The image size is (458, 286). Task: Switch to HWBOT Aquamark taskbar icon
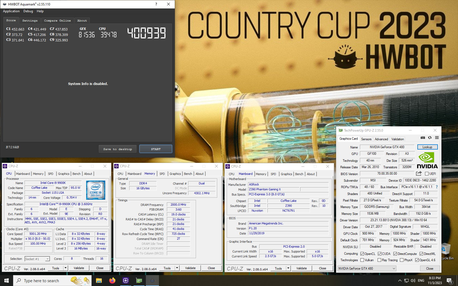(152, 281)
